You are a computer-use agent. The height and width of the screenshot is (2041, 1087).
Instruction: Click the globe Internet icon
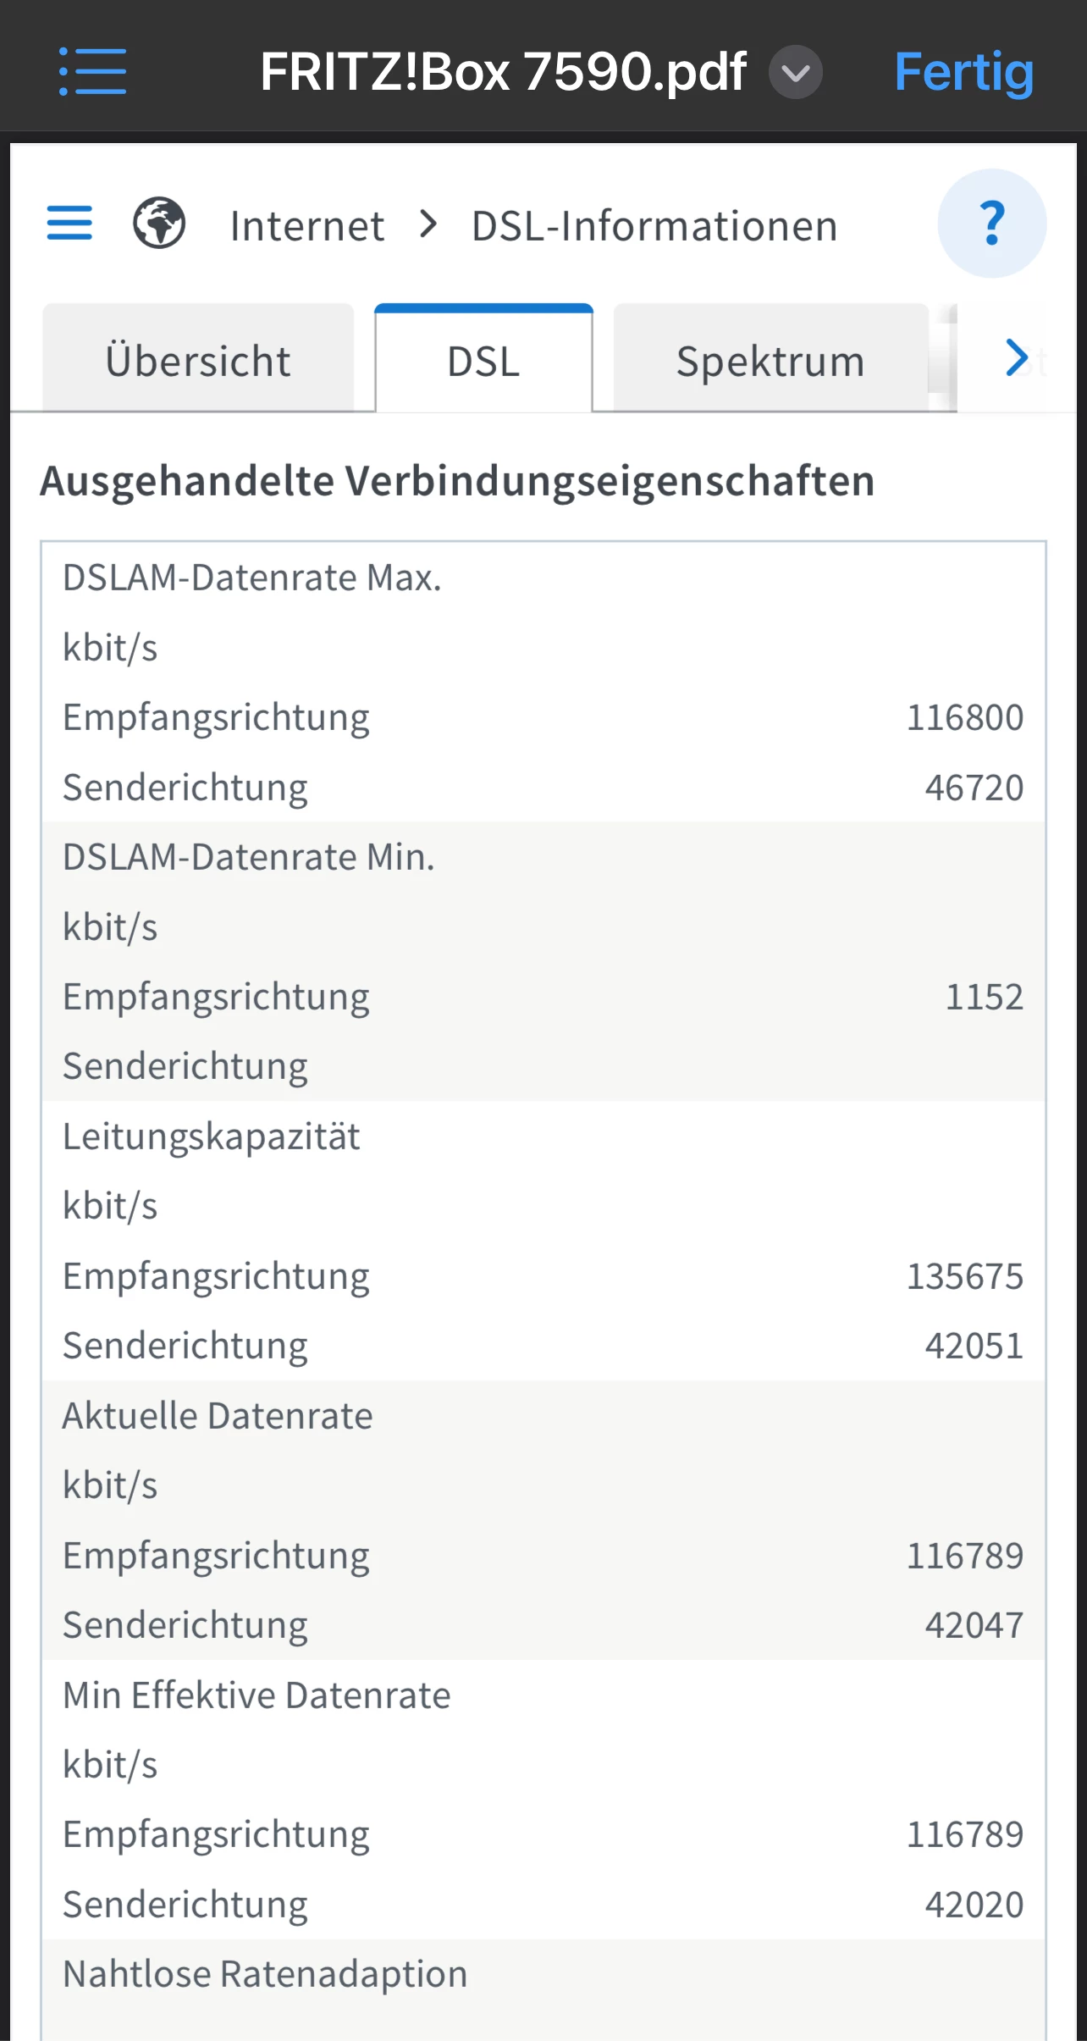[x=159, y=224]
